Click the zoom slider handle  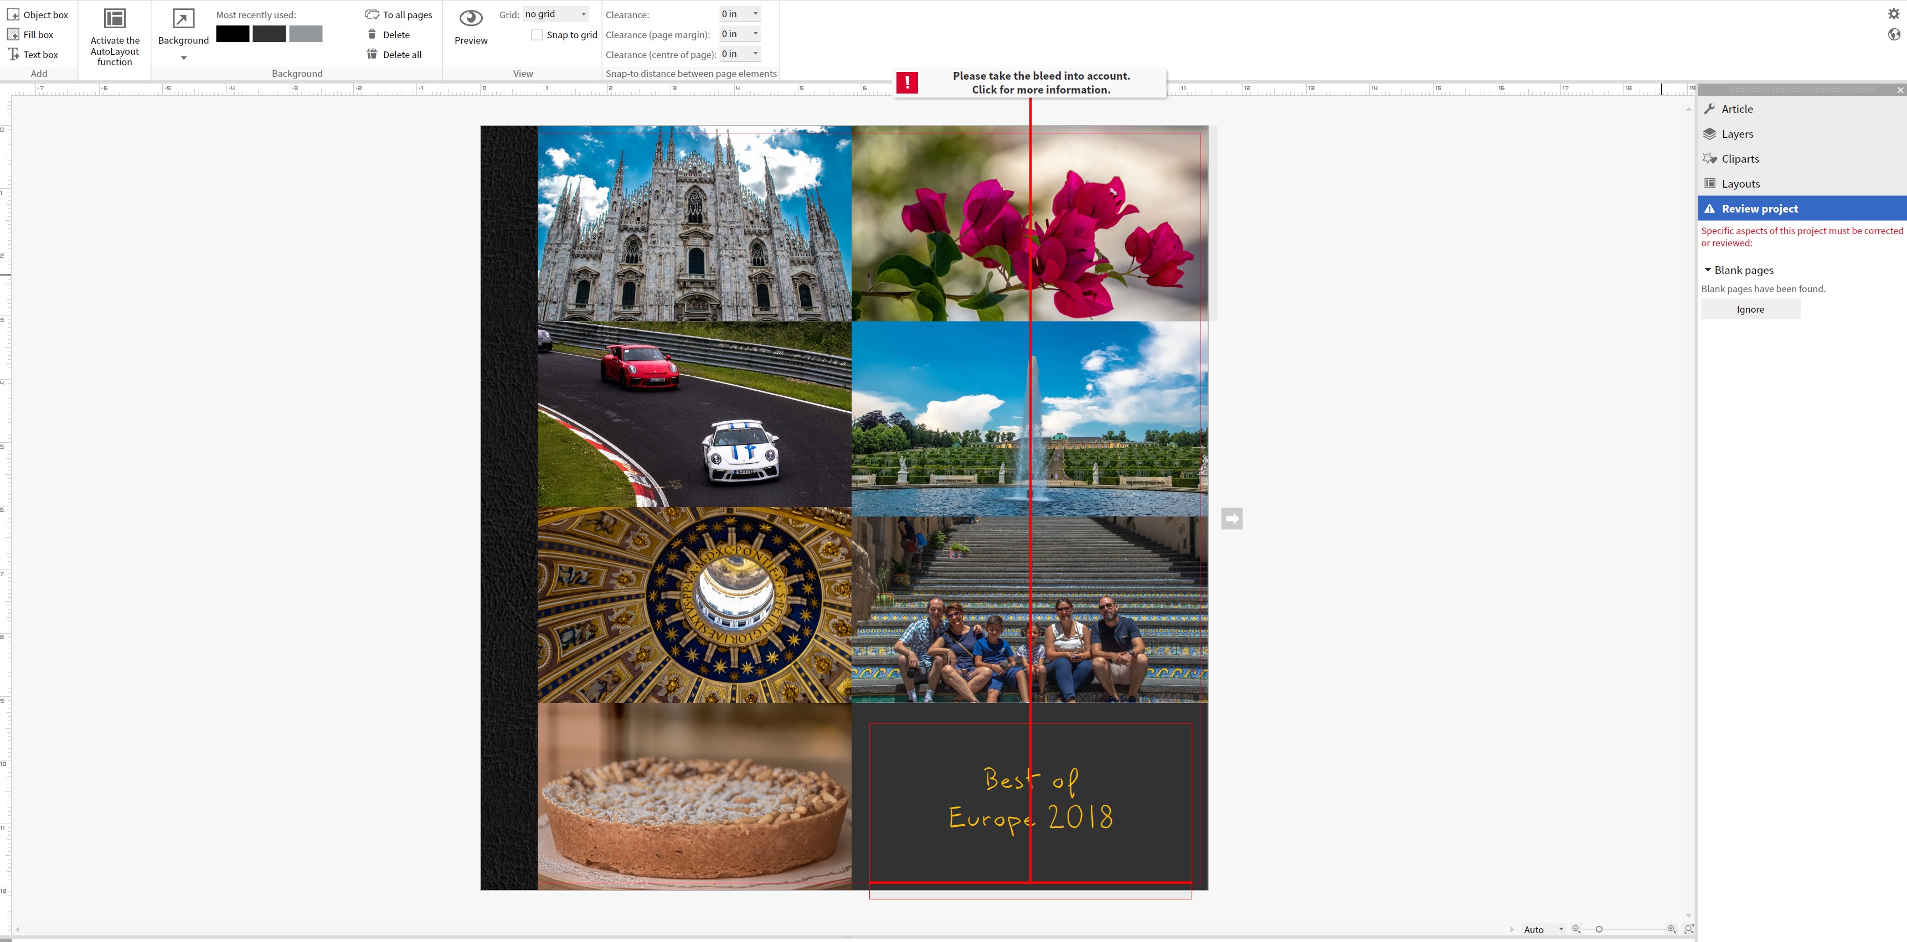pos(1599,929)
